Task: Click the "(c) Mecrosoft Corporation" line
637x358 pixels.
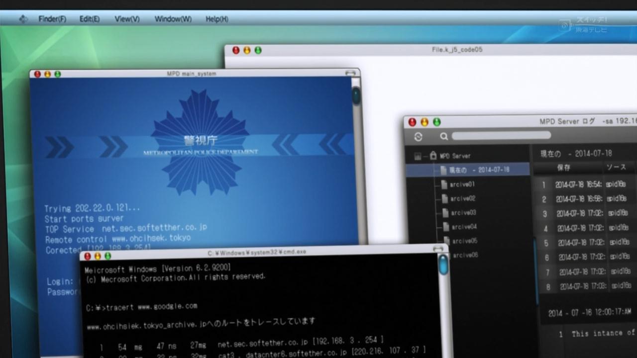Action: pos(175,277)
